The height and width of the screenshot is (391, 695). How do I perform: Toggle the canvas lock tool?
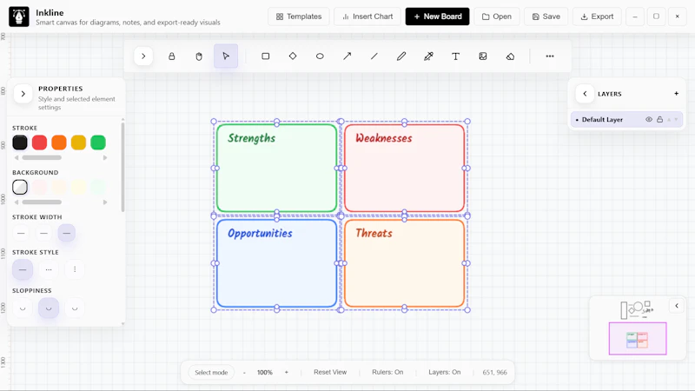click(171, 56)
